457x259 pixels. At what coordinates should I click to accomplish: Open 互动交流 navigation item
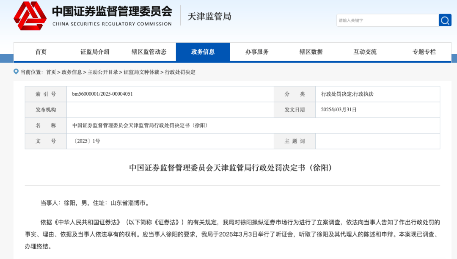click(365, 52)
